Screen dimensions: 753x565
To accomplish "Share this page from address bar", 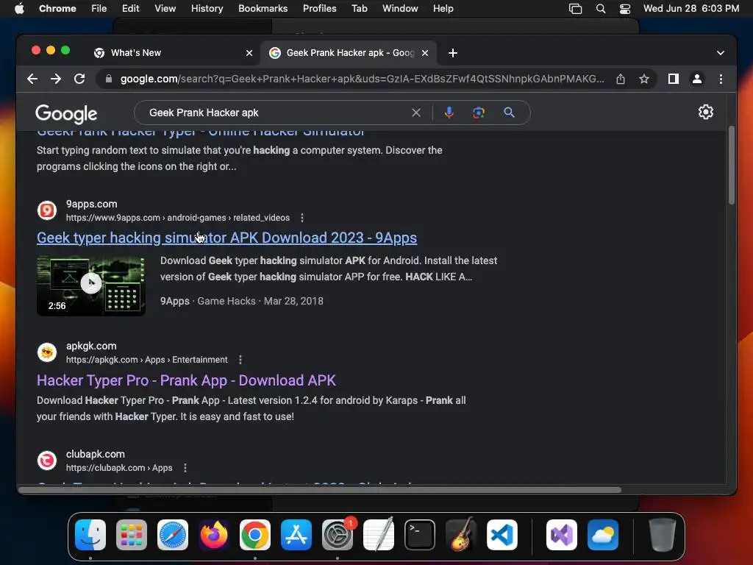I will pyautogui.click(x=621, y=79).
